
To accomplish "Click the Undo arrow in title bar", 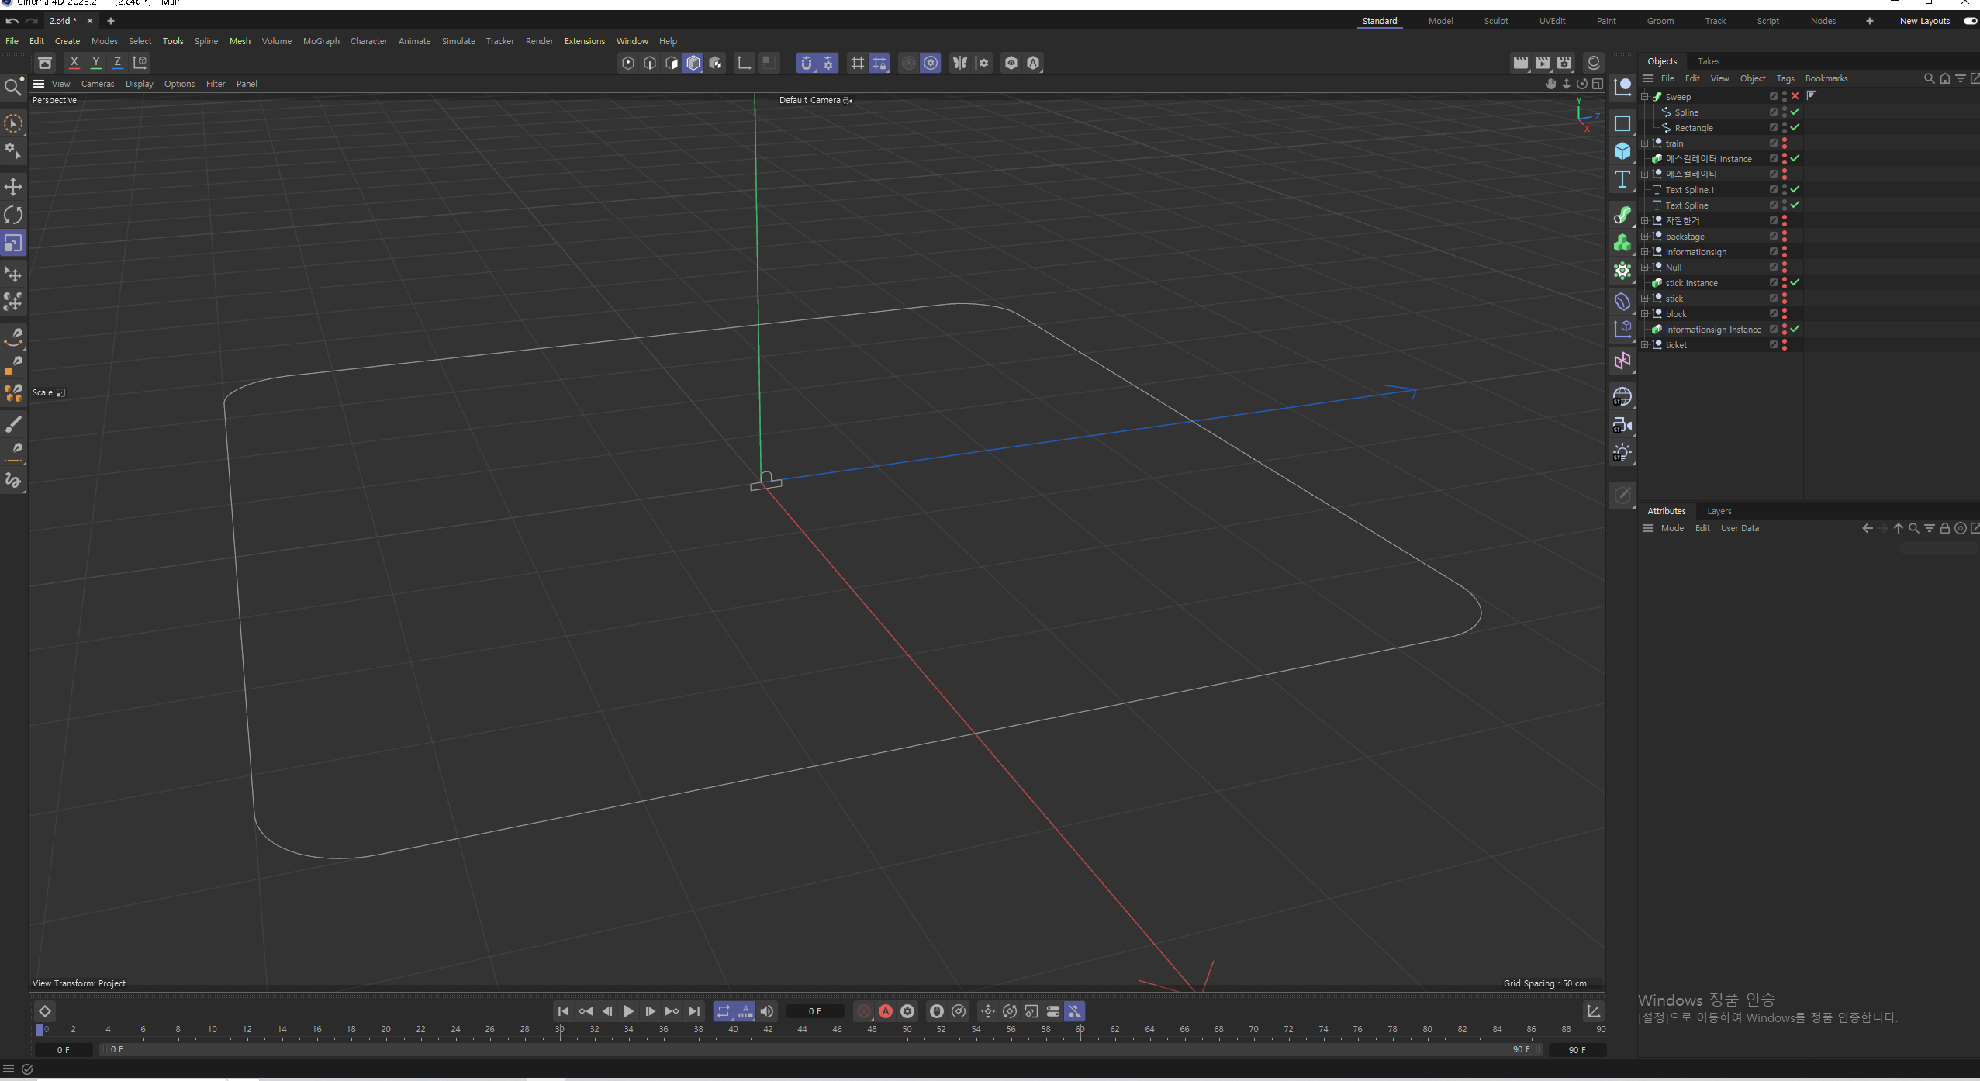I will click(x=12, y=21).
